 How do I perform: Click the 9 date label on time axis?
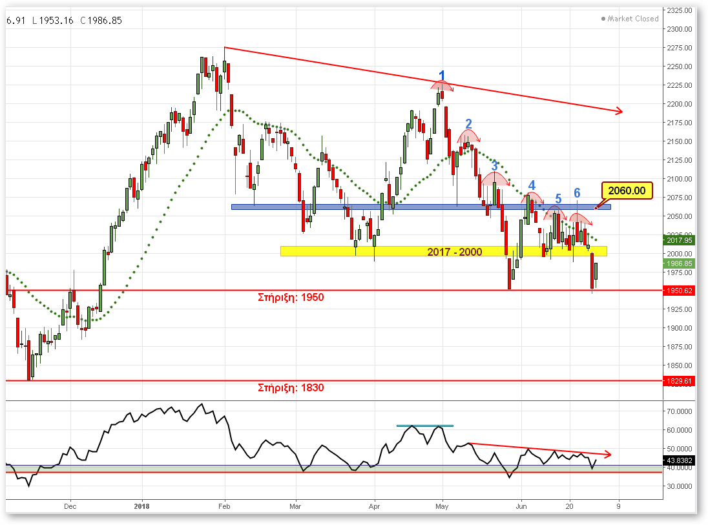tap(619, 506)
